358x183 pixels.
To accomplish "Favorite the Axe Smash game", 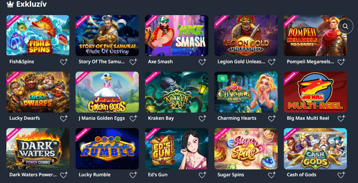I will point(202,62).
